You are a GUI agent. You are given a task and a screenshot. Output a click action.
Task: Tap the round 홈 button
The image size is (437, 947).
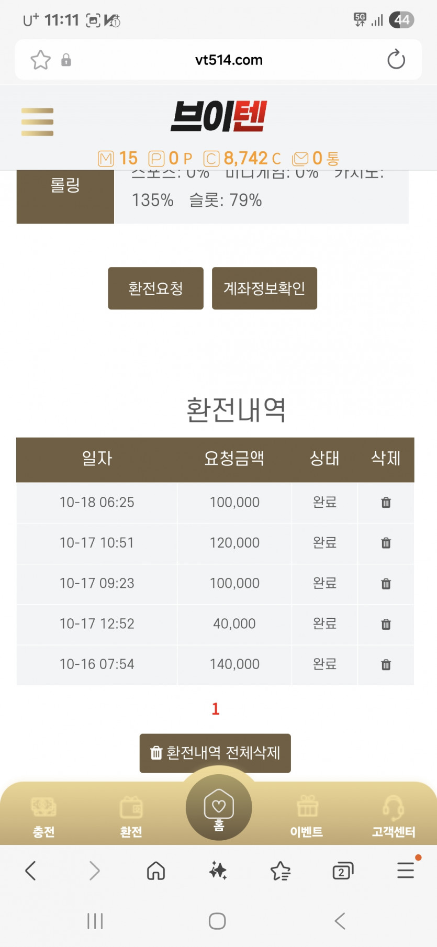pos(219,807)
